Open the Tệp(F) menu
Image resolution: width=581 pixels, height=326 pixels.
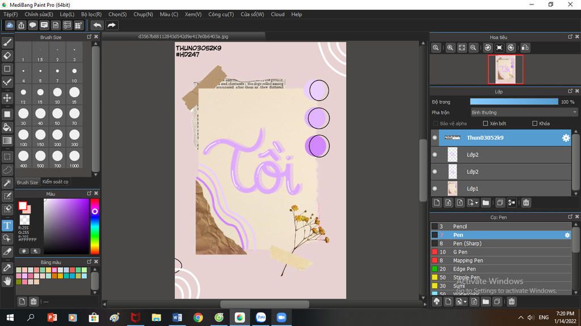[x=10, y=14]
